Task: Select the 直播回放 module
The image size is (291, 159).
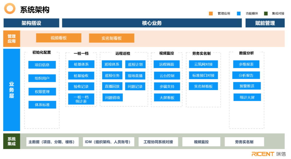Action: pos(112,86)
